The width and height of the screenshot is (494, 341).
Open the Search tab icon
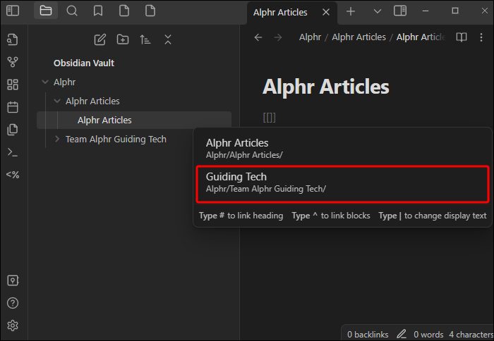(x=72, y=11)
